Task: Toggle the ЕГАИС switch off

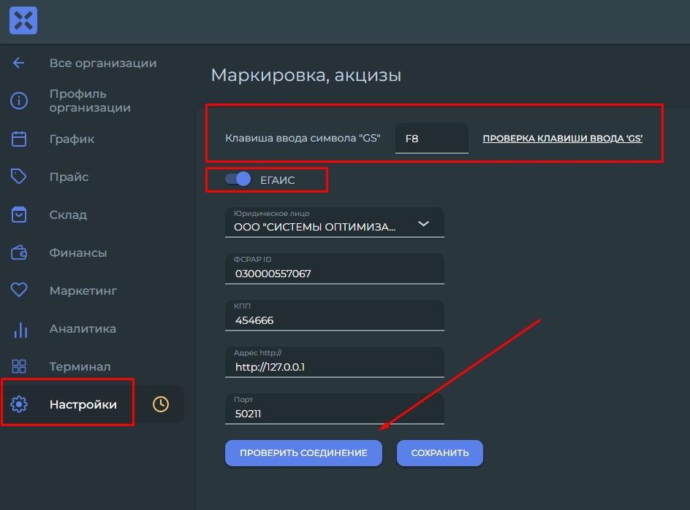Action: (x=238, y=179)
